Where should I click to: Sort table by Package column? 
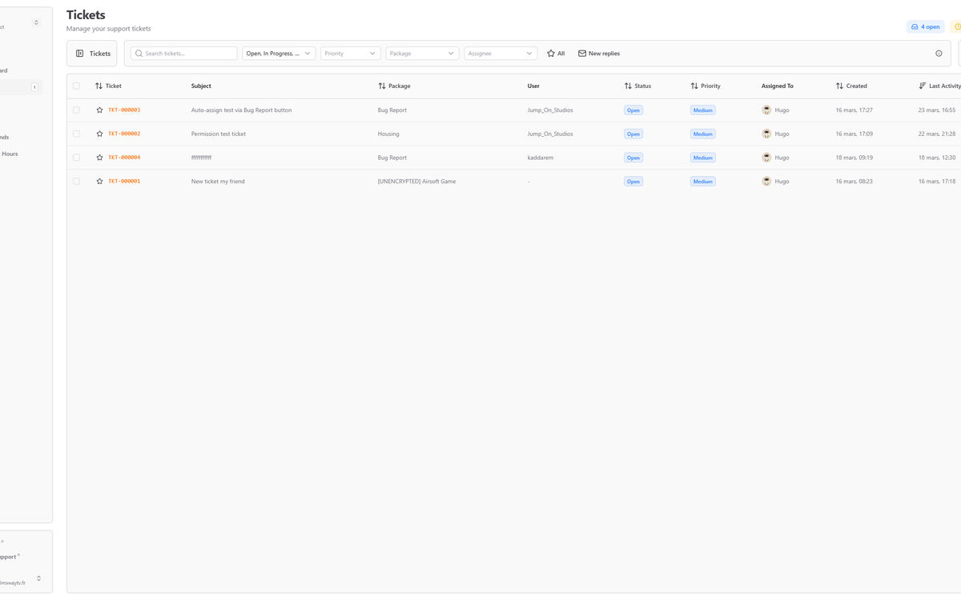pos(394,86)
